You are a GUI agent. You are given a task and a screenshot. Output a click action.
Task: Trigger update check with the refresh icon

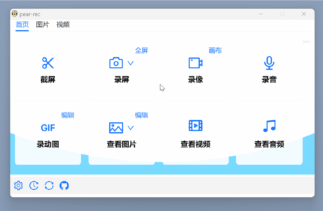click(49, 185)
